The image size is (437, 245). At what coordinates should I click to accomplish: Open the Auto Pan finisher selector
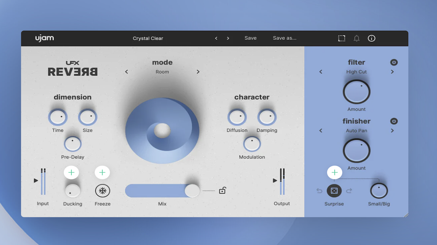coord(357,131)
